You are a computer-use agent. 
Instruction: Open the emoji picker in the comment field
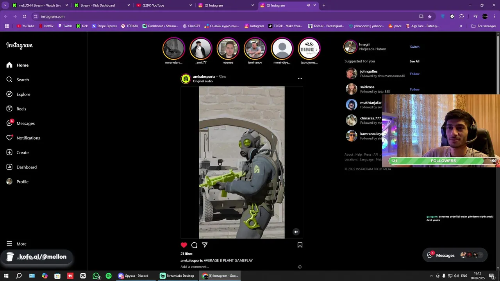pos(300,267)
